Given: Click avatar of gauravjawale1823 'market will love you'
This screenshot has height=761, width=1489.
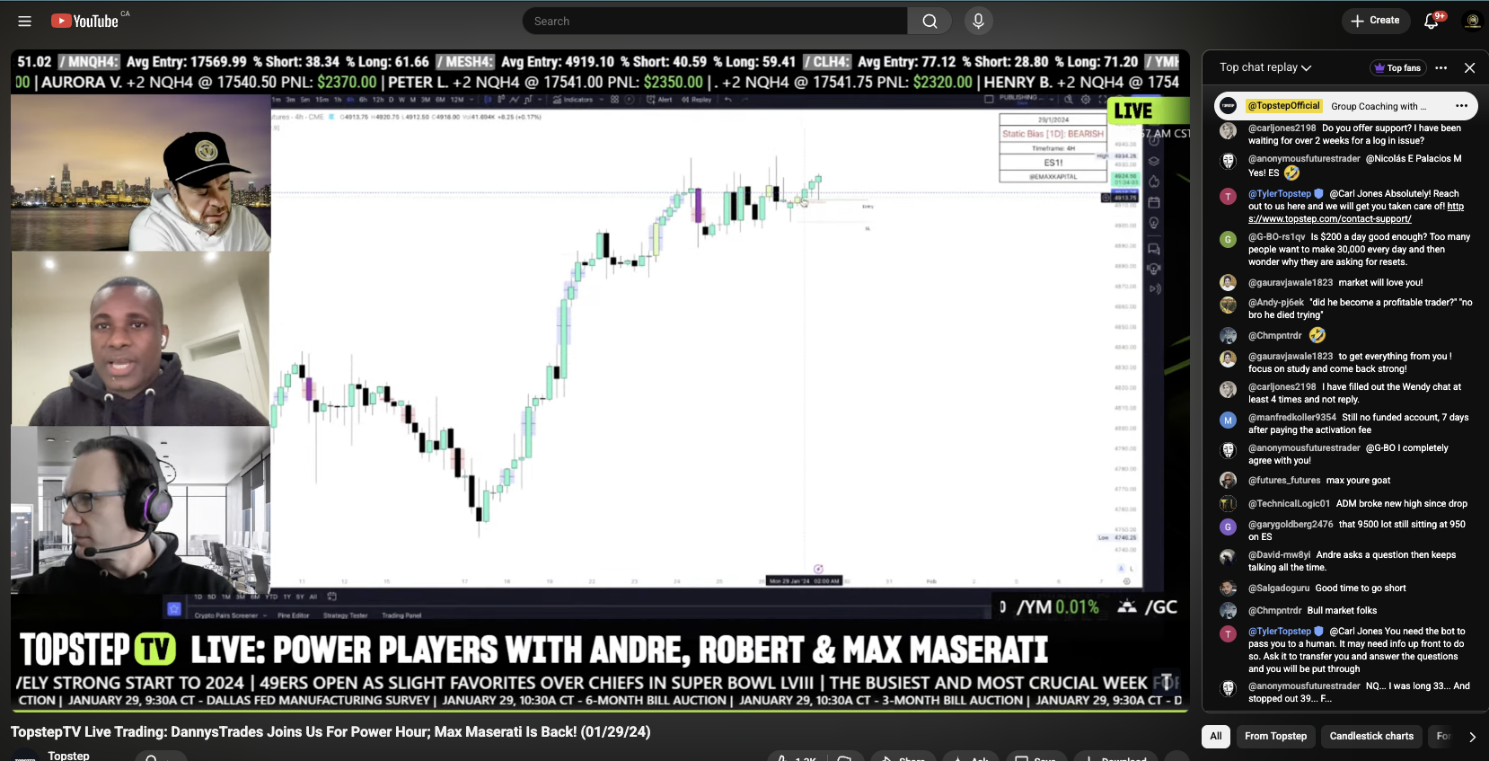Looking at the screenshot, I should click(x=1228, y=282).
